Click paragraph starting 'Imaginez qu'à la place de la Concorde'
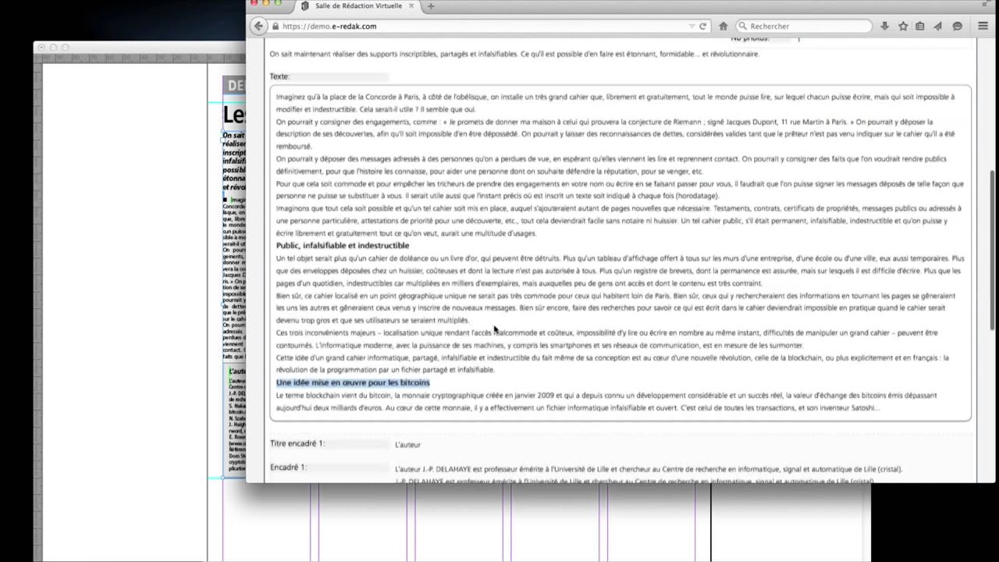 [615, 103]
